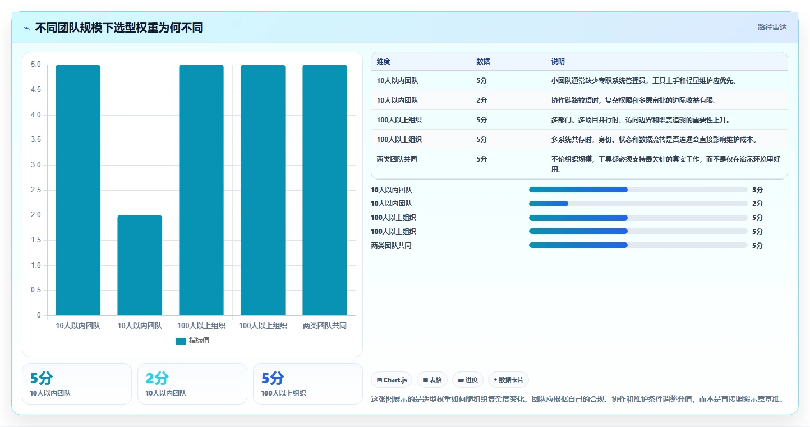
Task: Open the 2分 10人以内团队 stat card
Action: click(192, 384)
